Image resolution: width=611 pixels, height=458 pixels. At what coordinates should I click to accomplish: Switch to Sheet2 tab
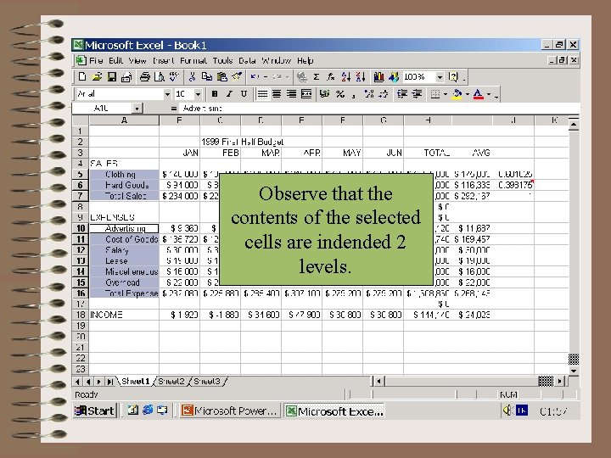tap(171, 382)
